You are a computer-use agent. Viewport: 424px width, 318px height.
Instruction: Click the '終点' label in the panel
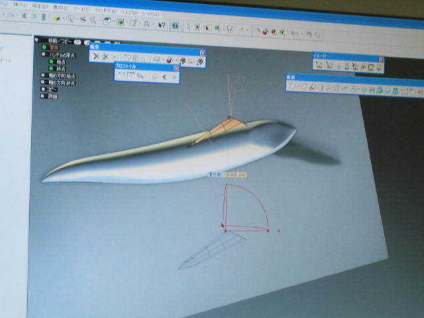point(61,69)
